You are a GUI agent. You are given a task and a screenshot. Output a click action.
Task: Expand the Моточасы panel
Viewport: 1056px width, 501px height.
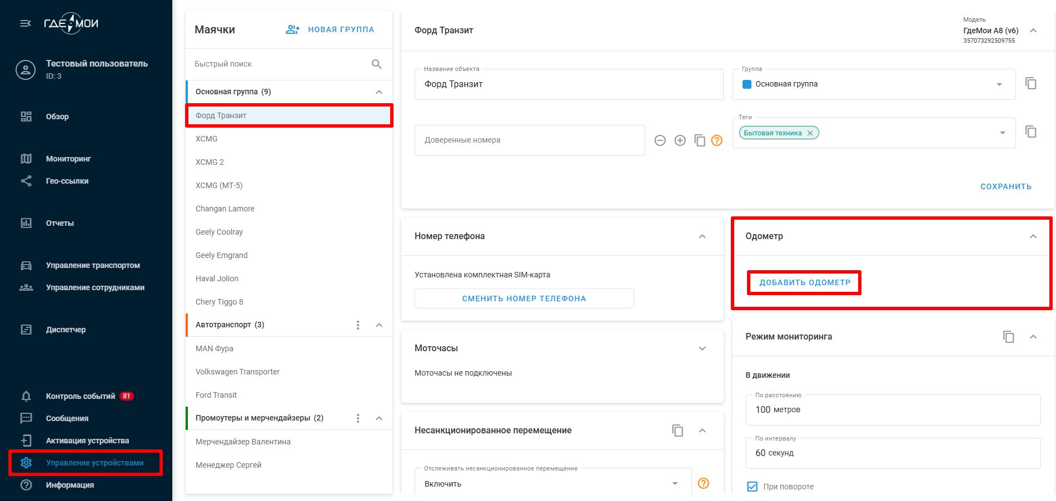(x=702, y=348)
